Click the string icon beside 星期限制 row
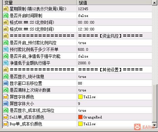This screenshot has height=132, width=158. point(6,9)
